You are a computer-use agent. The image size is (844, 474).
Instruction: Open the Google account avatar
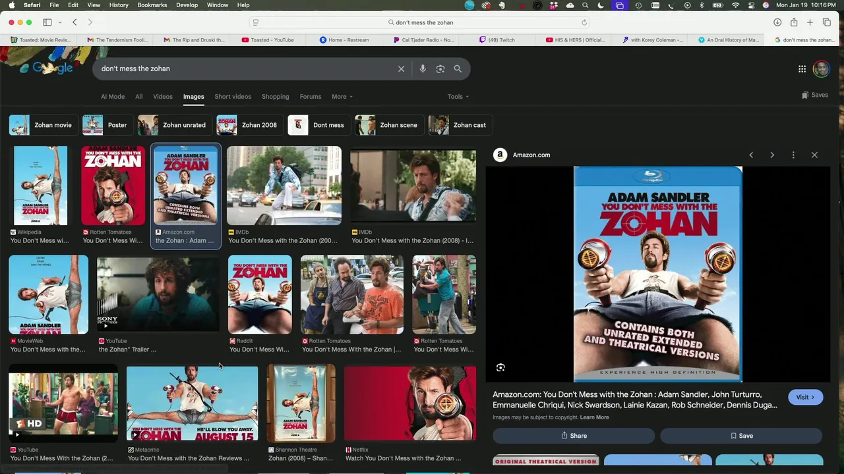pos(821,68)
